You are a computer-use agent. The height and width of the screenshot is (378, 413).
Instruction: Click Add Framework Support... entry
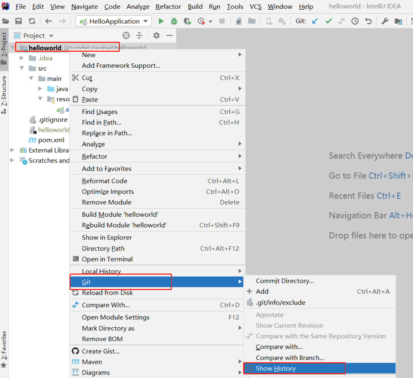pyautogui.click(x=158, y=65)
